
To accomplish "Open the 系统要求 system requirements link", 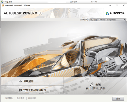I will (x=21, y=98).
